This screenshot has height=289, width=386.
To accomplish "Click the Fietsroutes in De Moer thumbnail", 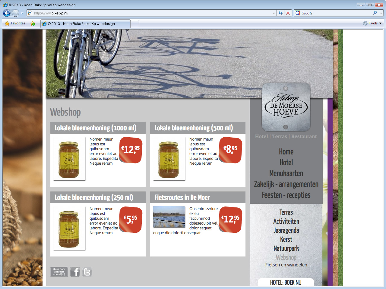I will [169, 217].
